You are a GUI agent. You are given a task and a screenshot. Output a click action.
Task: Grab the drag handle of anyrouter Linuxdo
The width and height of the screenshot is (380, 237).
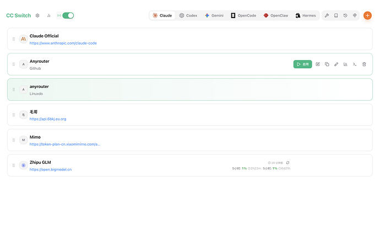coord(14,90)
